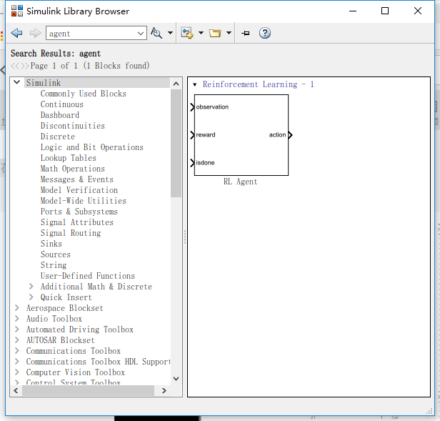Select User-Defined Functions library
The image size is (440, 421).
[88, 276]
